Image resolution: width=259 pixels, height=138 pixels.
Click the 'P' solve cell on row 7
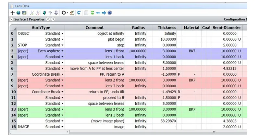coord(179,74)
